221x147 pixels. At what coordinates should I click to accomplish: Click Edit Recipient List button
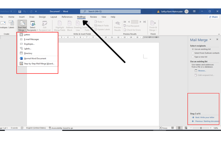tap(45, 26)
